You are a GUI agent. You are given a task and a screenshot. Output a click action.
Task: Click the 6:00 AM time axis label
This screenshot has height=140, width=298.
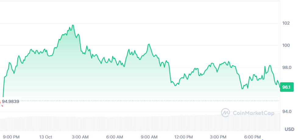click(x=115, y=137)
